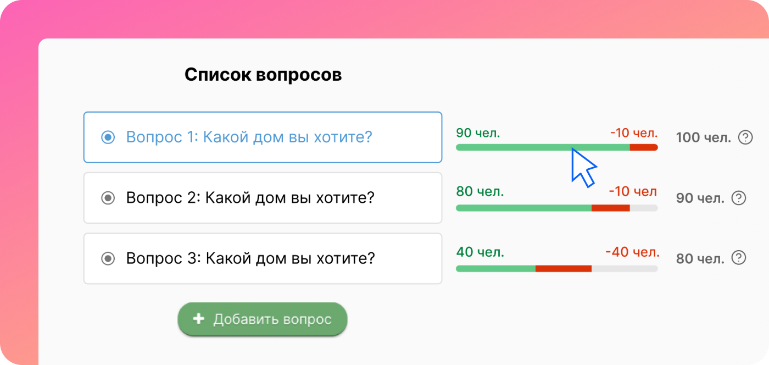Click the help icon next to 90 чел.
Screen dimensions: 769x365
click(739, 198)
